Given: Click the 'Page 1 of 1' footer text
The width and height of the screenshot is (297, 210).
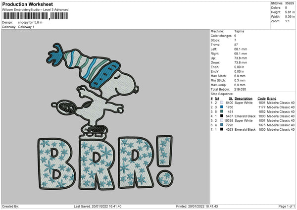Looking at the screenshot, I should pyautogui.click(x=287, y=207).
